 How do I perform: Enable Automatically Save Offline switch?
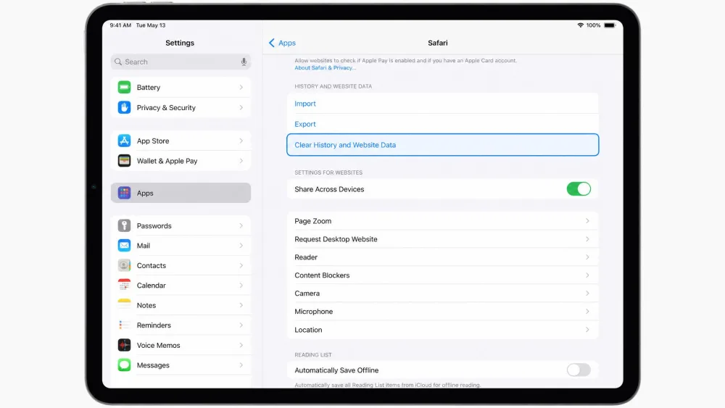coord(579,370)
